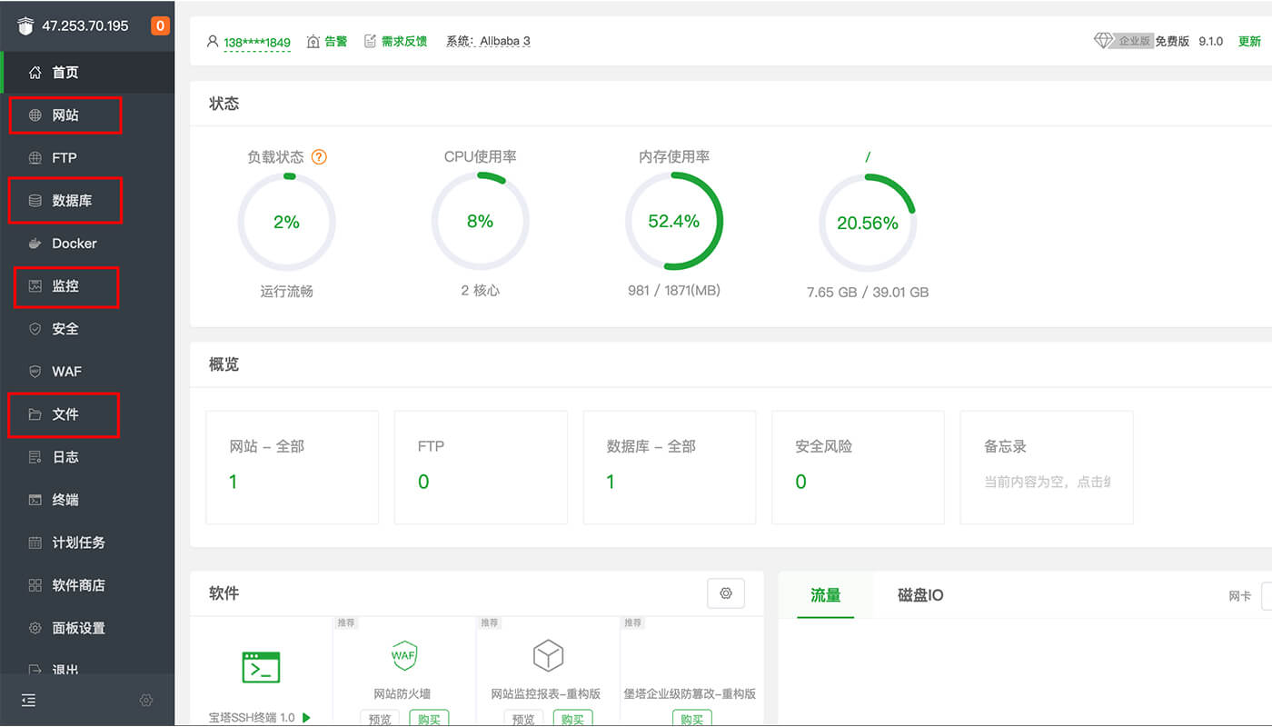The height and width of the screenshot is (727, 1272).
Task: Click the faint gear icon at the sidebar bottom
Action: (146, 701)
